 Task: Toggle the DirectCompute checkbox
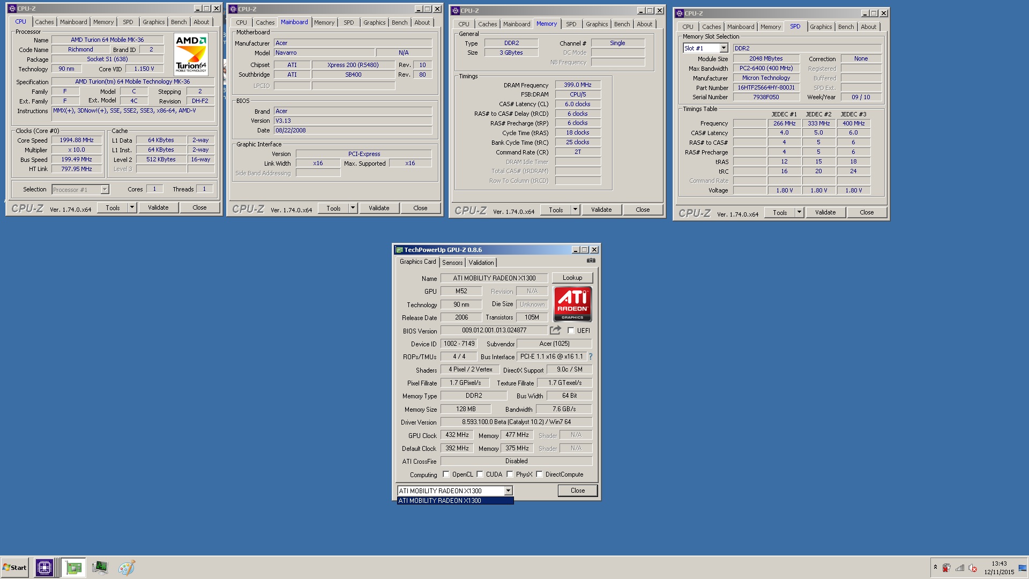pos(539,474)
